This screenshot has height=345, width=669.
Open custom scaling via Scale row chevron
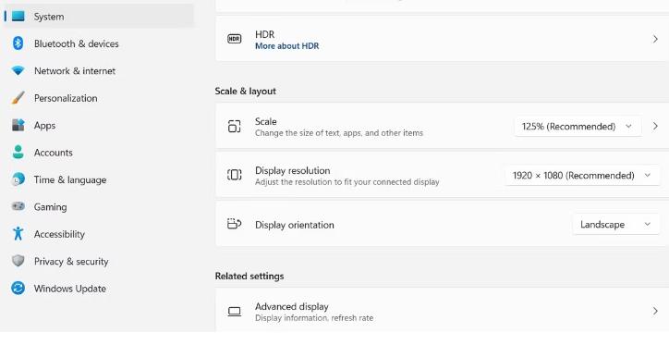655,126
